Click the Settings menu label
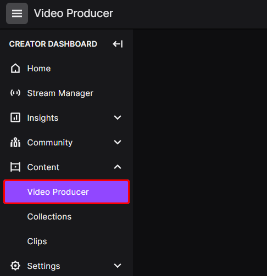This screenshot has height=276, width=267. [x=43, y=266]
